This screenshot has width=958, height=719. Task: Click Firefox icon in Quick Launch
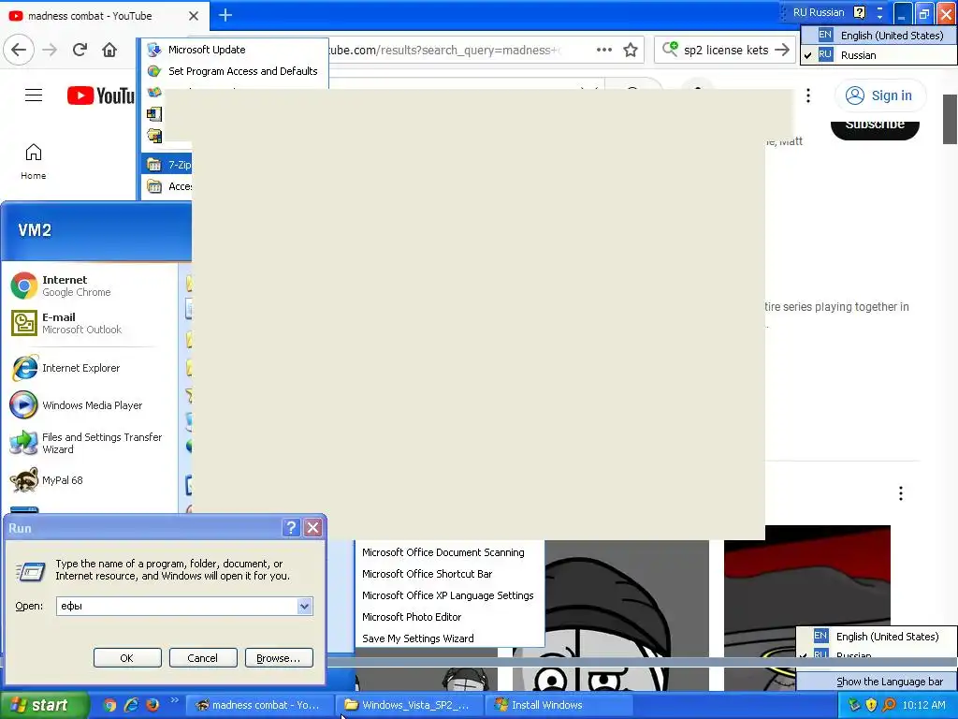click(x=152, y=705)
